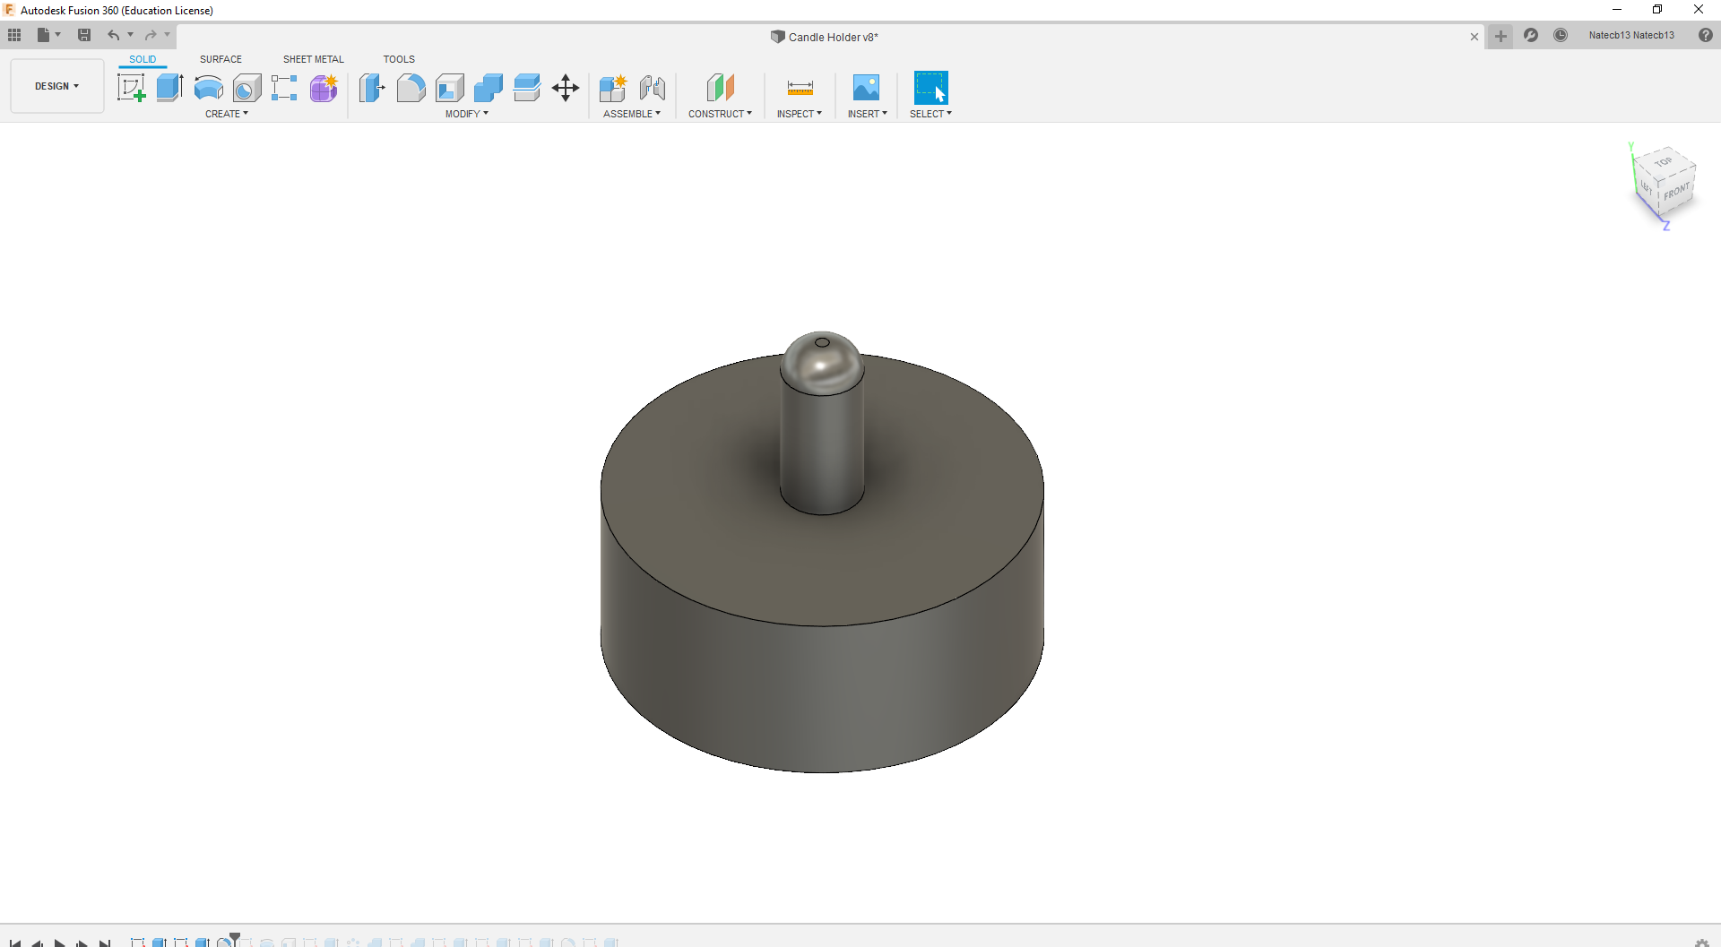Open the CONSTRUCT dropdown menu
This screenshot has width=1721, height=947.
coord(720,114)
